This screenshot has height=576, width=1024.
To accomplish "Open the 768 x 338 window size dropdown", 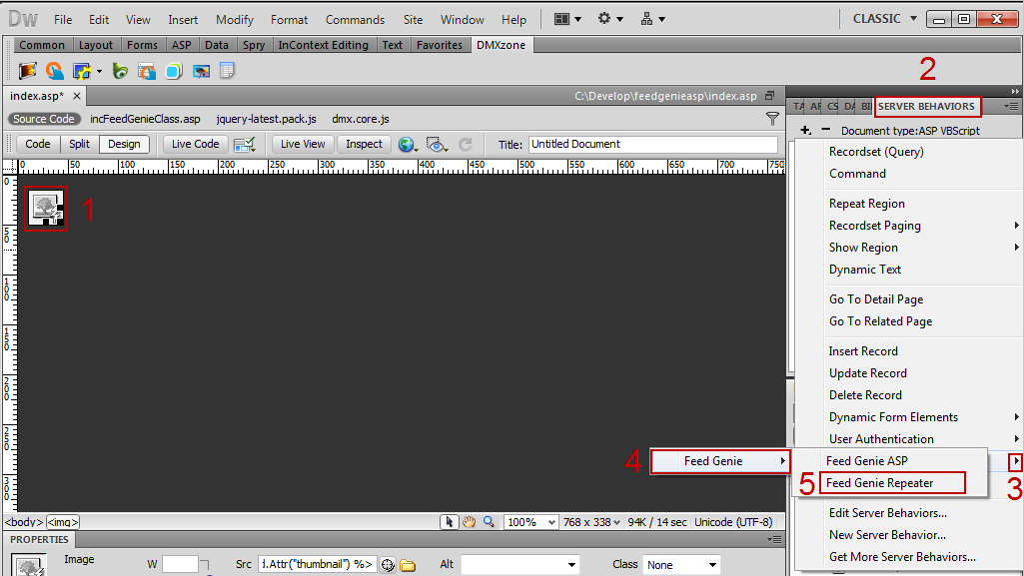I will coord(591,522).
